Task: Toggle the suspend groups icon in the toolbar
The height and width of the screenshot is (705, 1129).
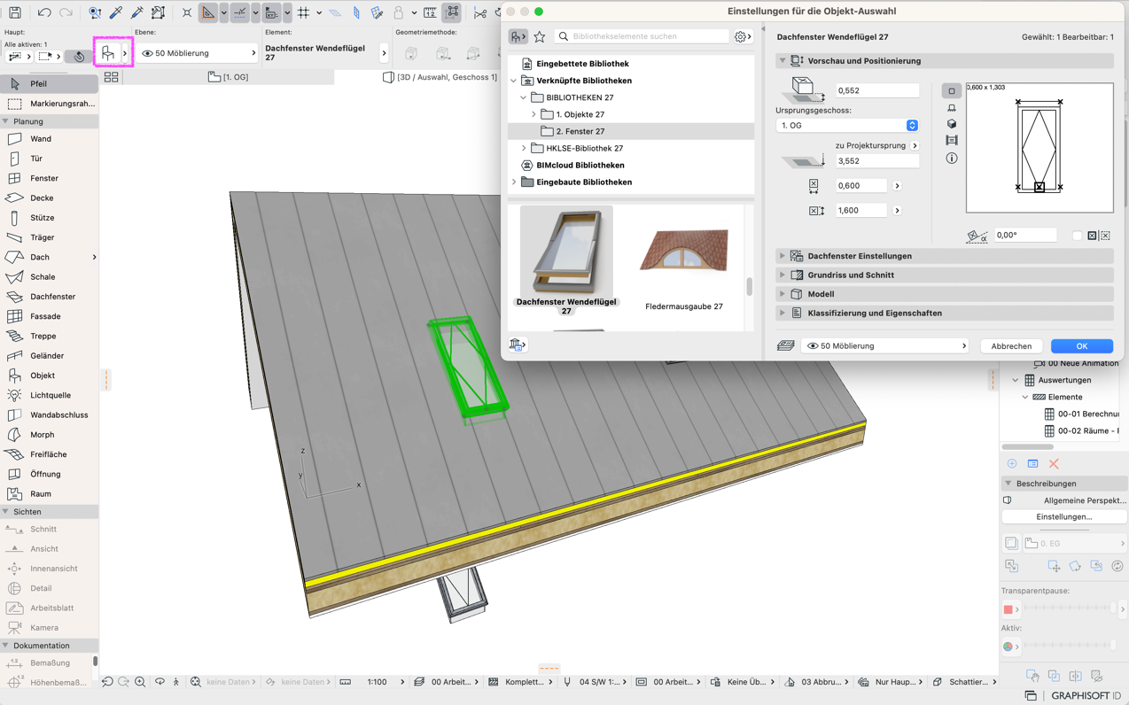Action: pyautogui.click(x=452, y=12)
